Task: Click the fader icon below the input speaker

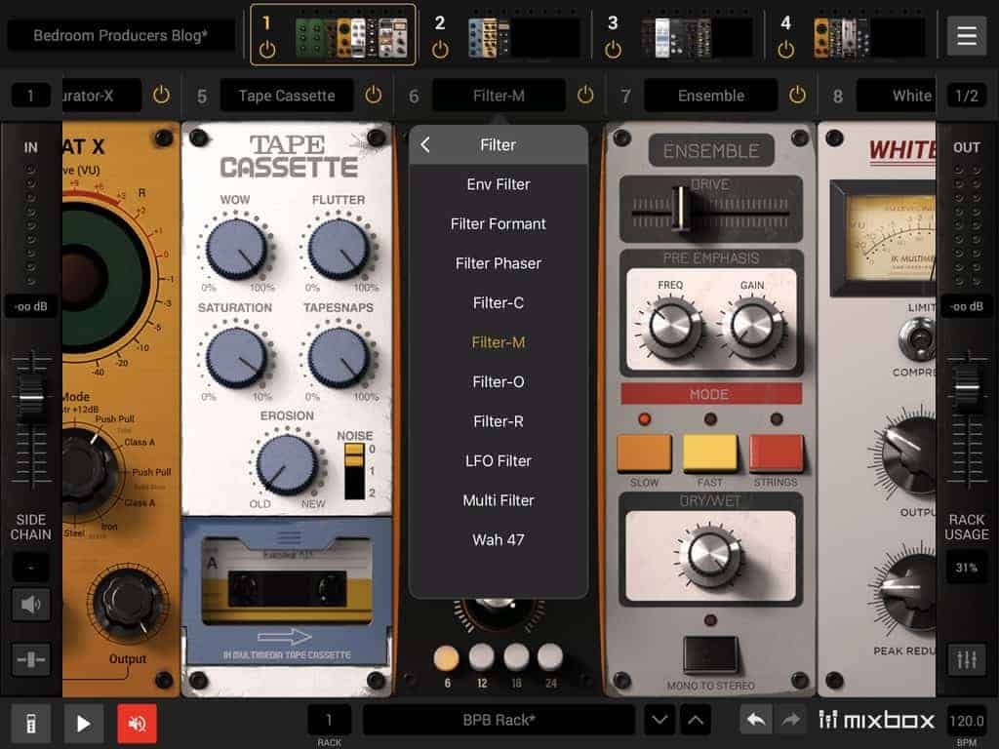Action: point(30,659)
